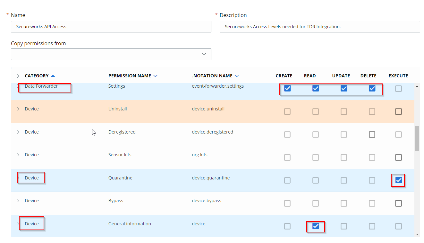Click the UPDATE column header

tap(341, 76)
